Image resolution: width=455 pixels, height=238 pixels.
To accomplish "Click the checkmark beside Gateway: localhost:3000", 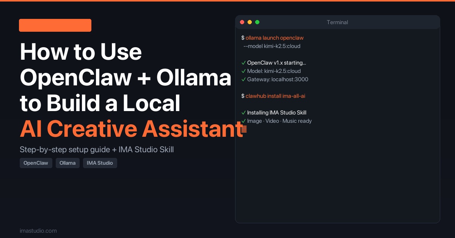I will click(243, 79).
